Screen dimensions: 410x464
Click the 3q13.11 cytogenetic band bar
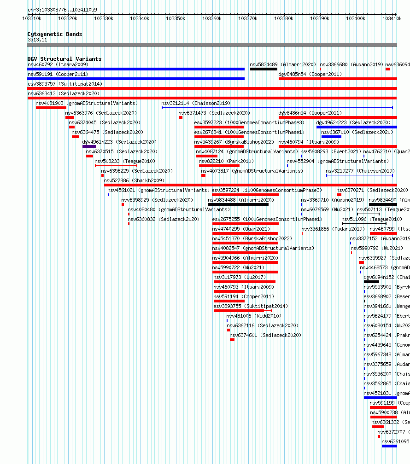(212, 45)
